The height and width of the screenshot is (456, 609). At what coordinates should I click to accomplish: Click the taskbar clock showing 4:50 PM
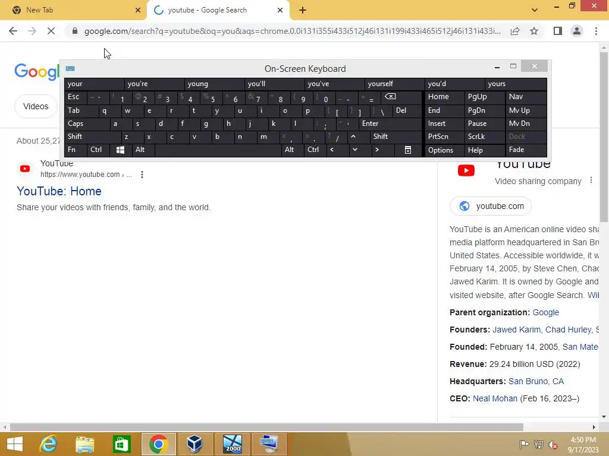[x=583, y=445]
